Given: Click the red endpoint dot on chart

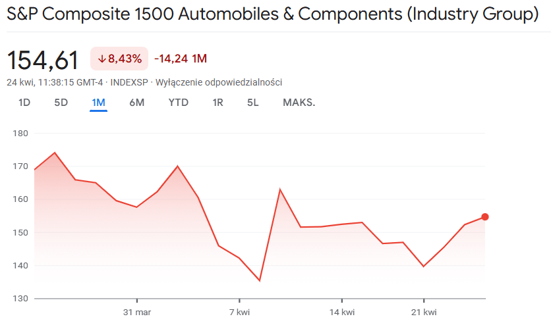Looking at the screenshot, I should pyautogui.click(x=485, y=217).
